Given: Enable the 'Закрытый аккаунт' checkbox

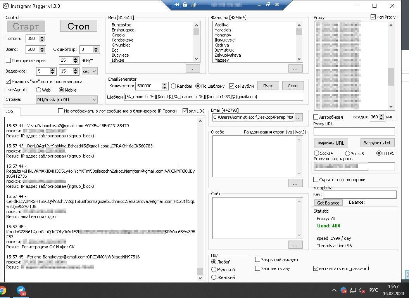Looking at the screenshot, I should [x=258, y=260].
